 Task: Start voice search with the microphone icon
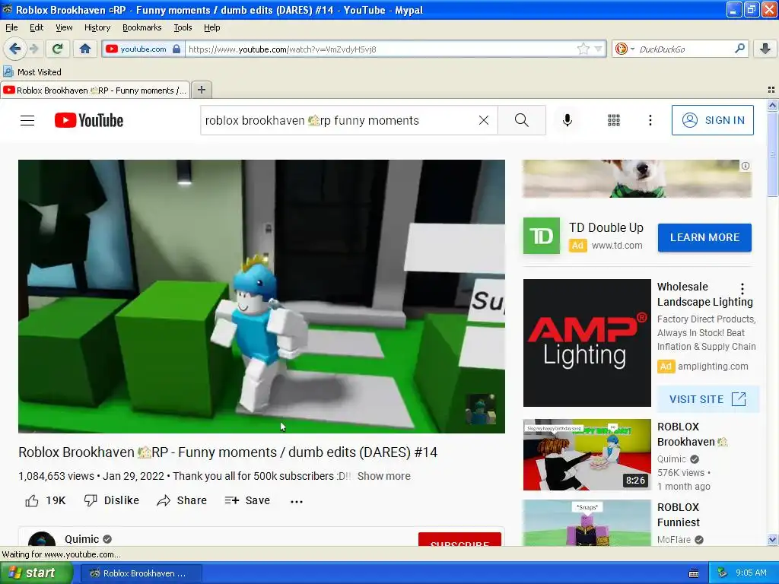click(x=567, y=120)
